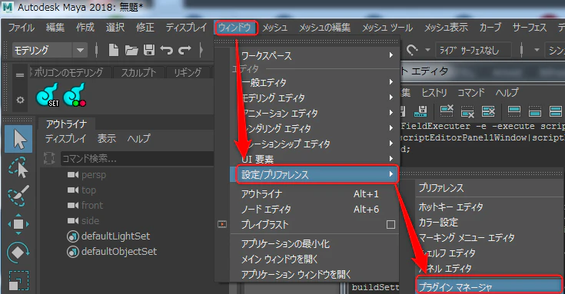Click the shelf icon with green and red dots
The image size is (565, 294).
75,95
